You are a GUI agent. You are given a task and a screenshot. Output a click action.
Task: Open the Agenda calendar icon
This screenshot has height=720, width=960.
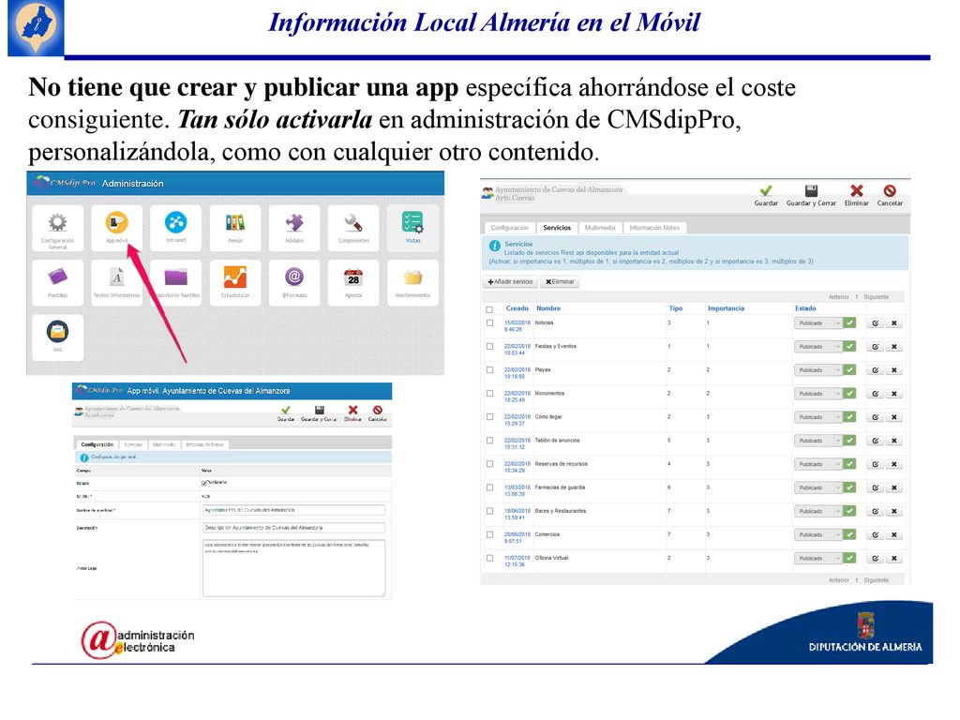353,282
